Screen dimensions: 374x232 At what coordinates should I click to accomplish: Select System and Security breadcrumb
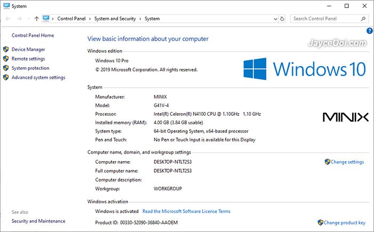(x=115, y=19)
